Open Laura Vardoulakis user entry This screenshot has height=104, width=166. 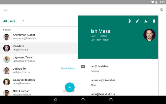39,82
